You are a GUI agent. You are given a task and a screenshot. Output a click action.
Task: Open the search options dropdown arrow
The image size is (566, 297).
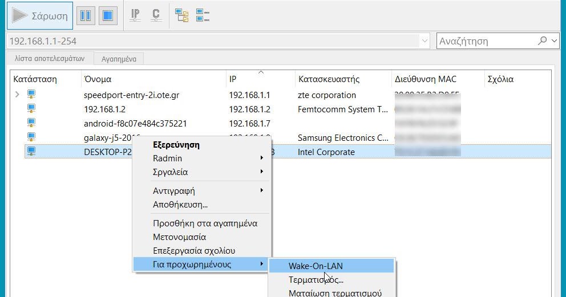(x=554, y=40)
